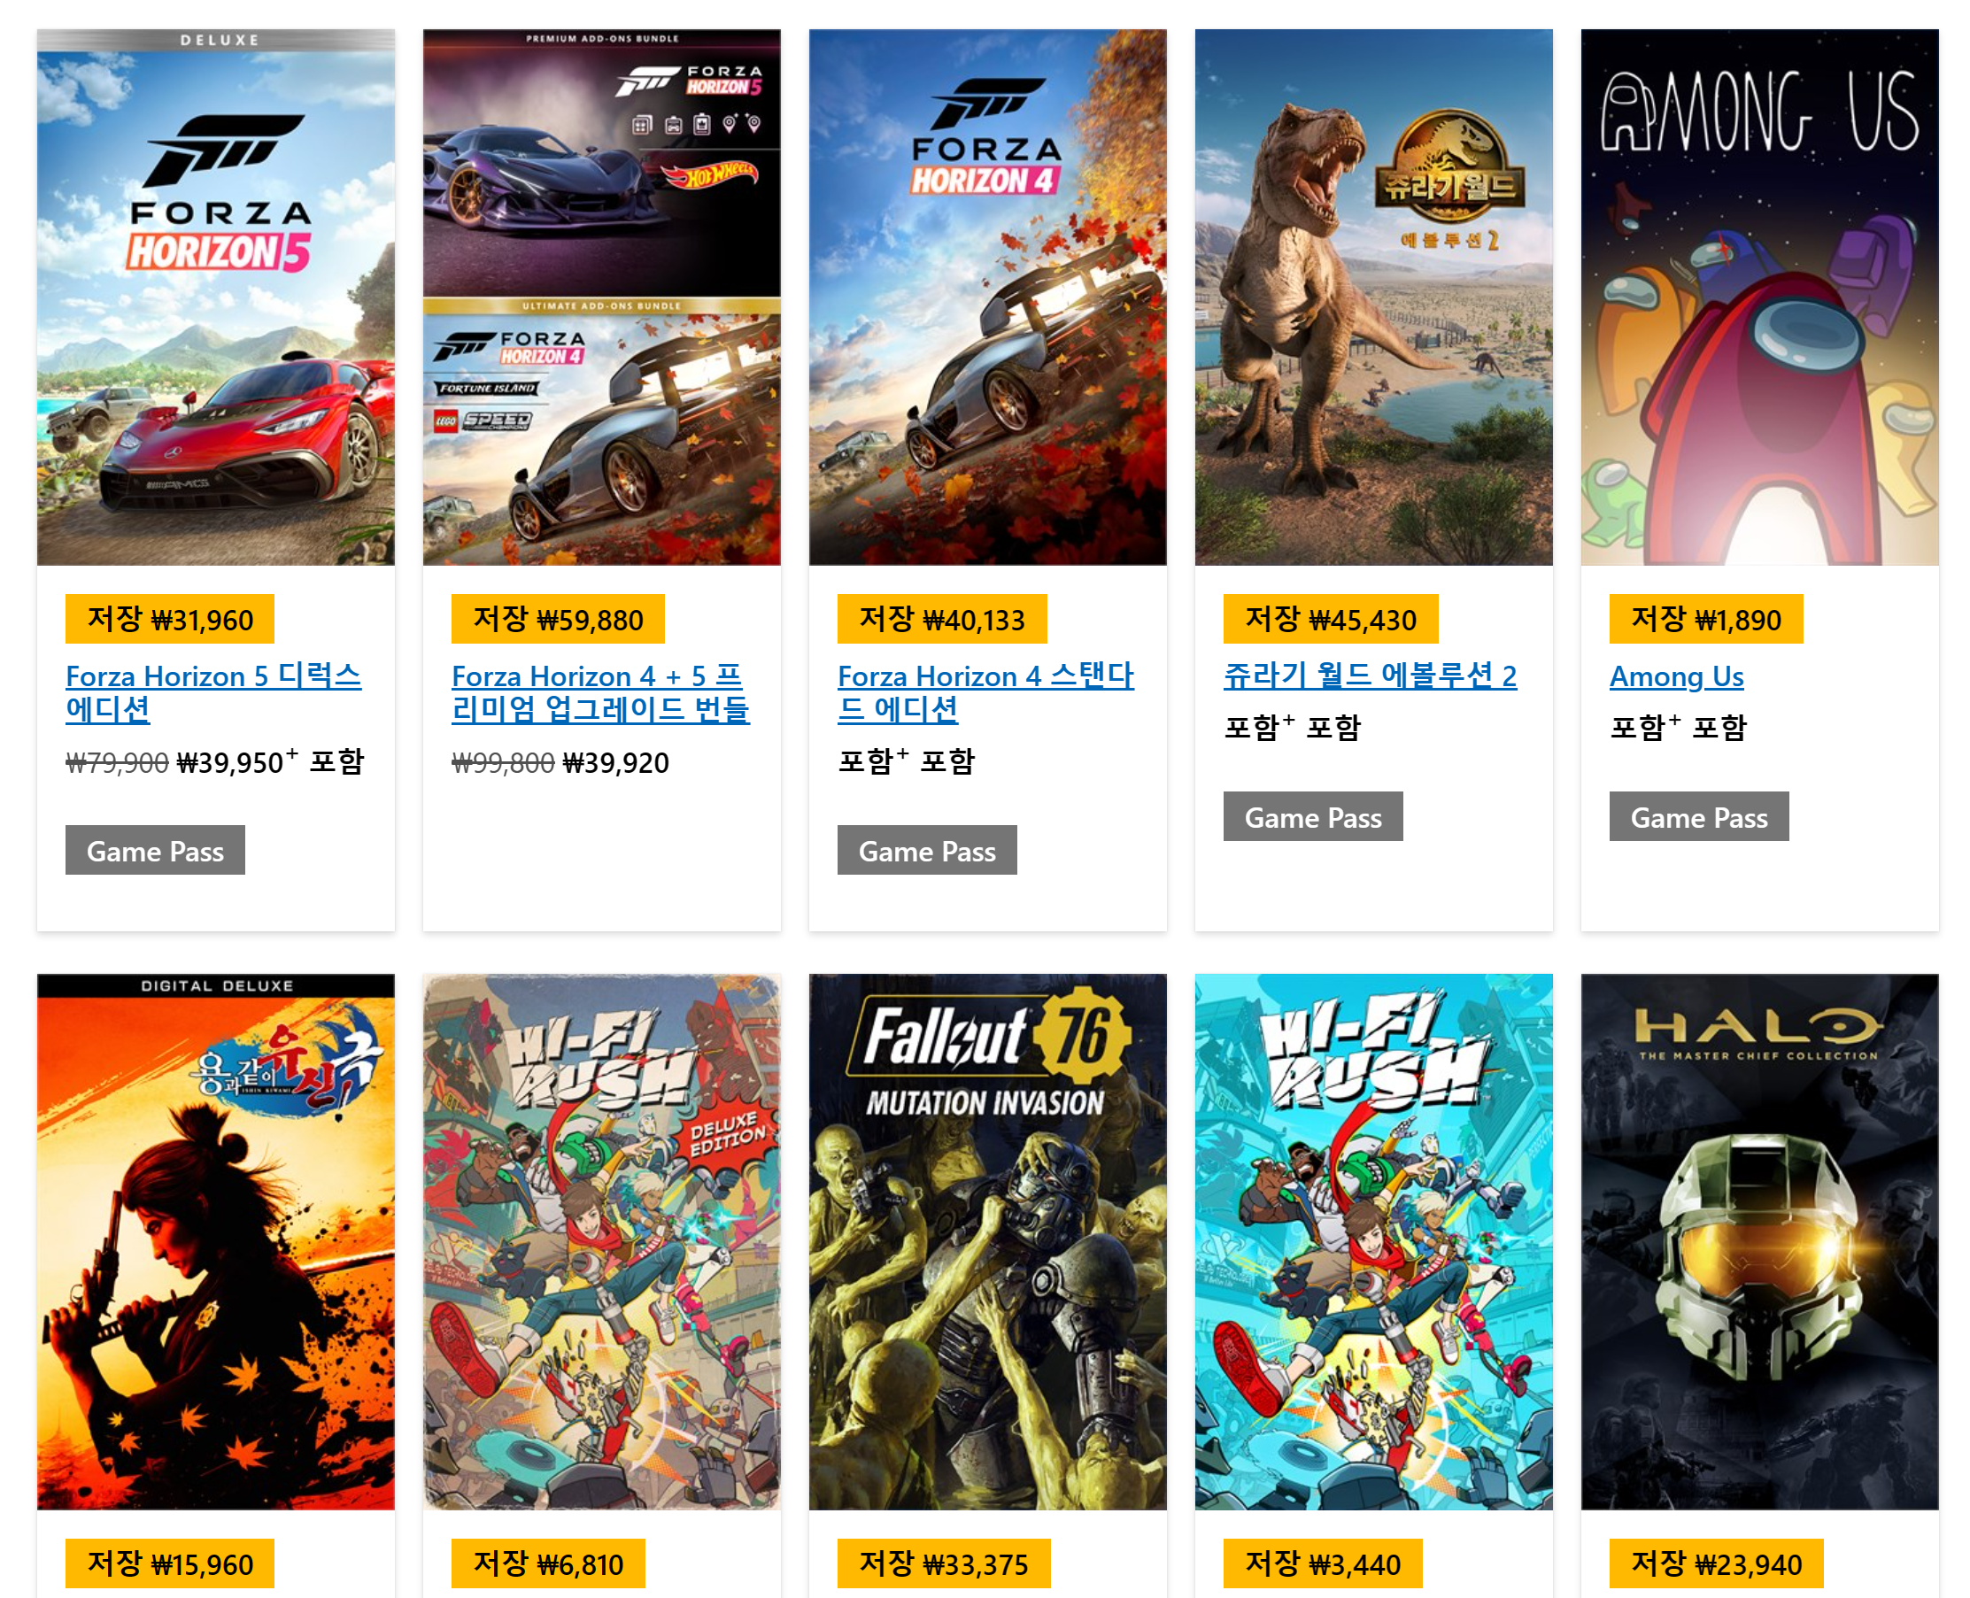Open the Halo Master Chief Collection cover
Viewport: 1970px width, 1598px height.
point(1759,1242)
